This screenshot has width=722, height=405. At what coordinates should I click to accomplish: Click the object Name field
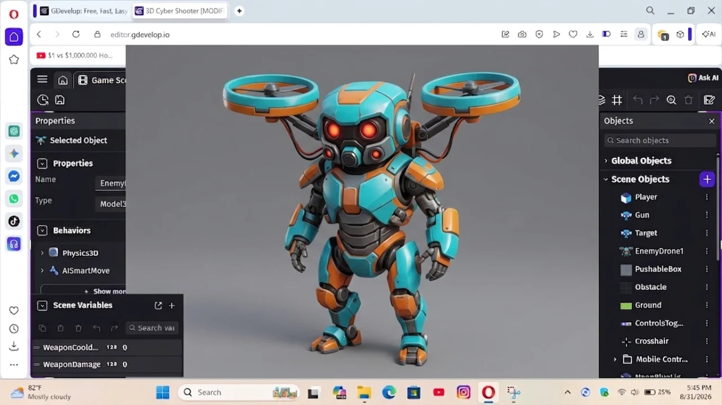click(112, 183)
